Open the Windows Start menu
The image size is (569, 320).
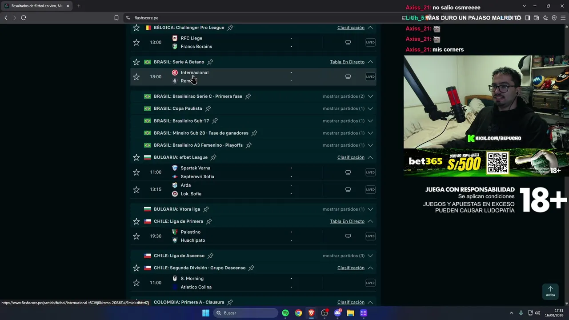206,313
